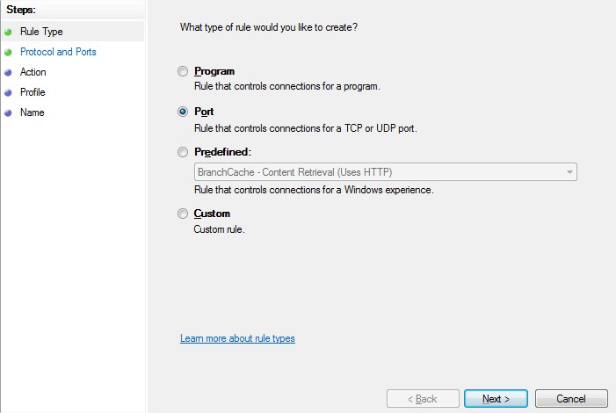
Task: Select the Program radio button
Action: click(x=183, y=71)
